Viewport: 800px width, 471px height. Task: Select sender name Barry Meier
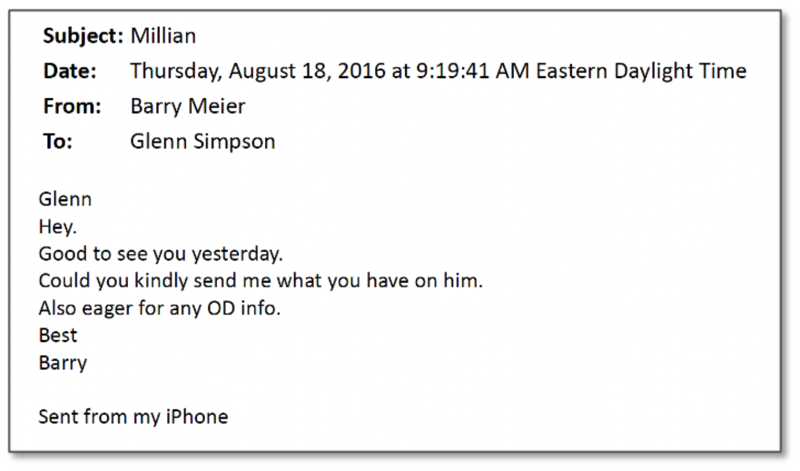point(187,106)
